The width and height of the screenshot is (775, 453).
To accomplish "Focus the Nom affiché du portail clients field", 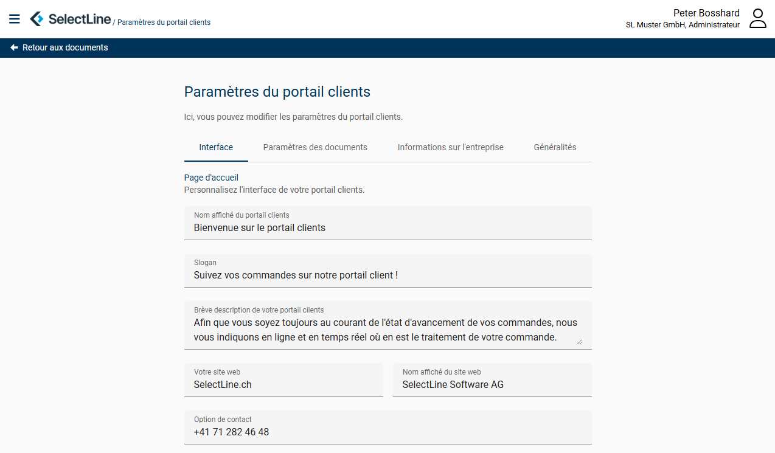I will point(387,228).
